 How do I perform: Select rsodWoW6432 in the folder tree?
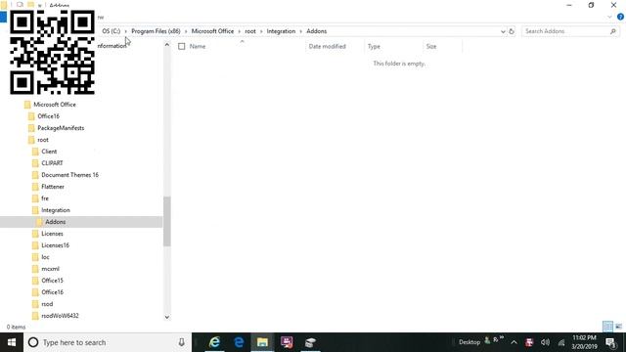(60, 316)
